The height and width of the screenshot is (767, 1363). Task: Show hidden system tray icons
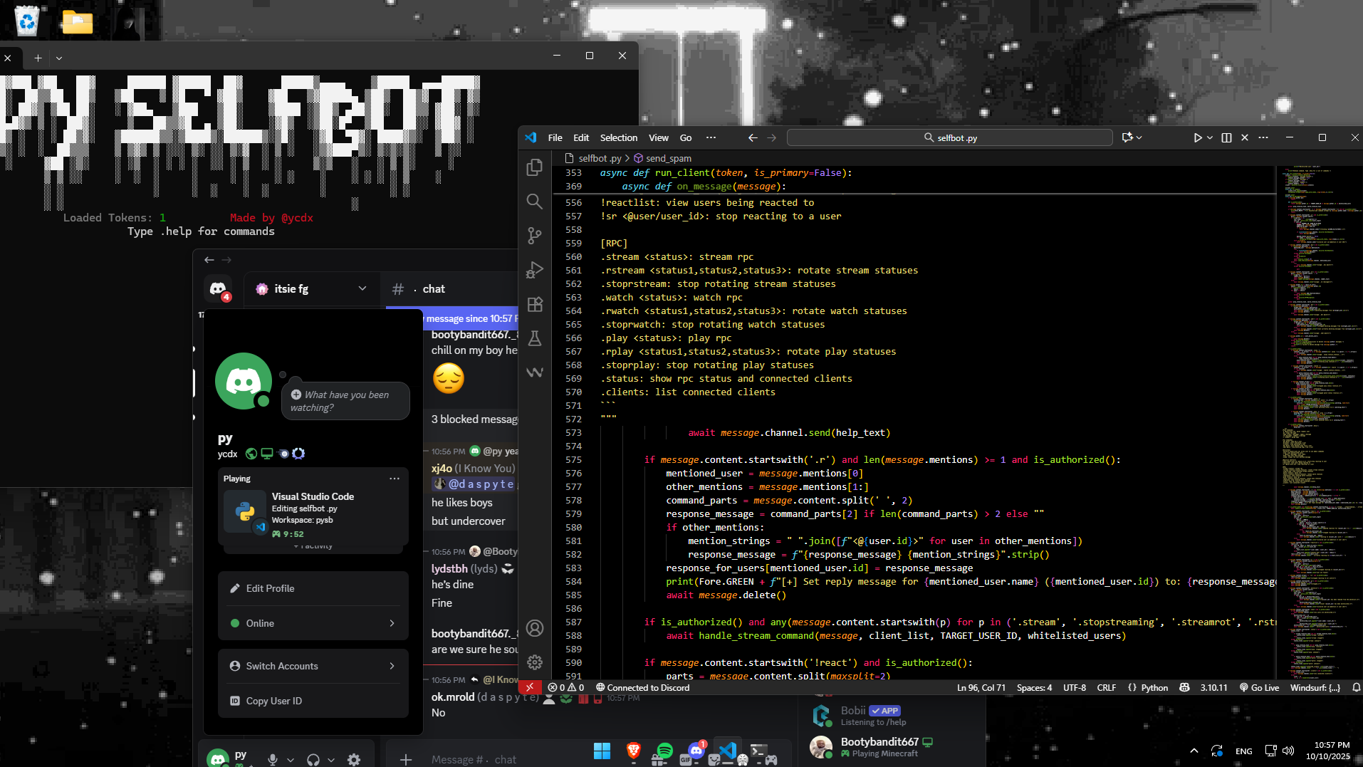pyautogui.click(x=1194, y=751)
